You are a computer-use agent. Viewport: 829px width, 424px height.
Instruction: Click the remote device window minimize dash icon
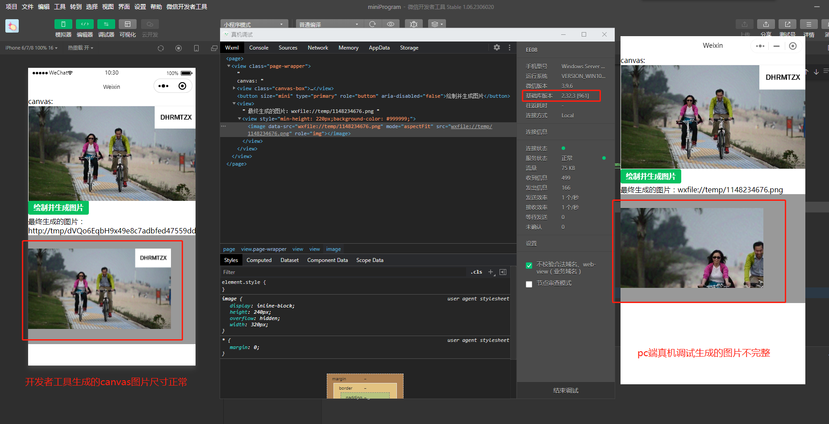point(776,46)
